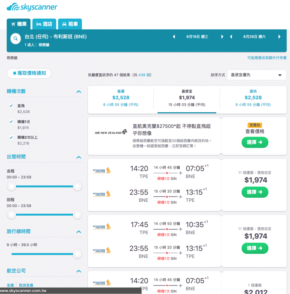Click 回程 return time slider left handle
The width and height of the screenshot is (290, 294).
pyautogui.click(x=12, y=214)
